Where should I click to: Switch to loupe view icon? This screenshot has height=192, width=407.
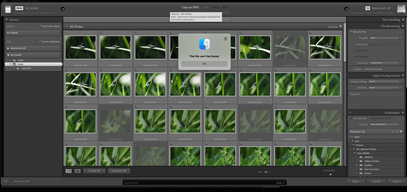point(77,171)
